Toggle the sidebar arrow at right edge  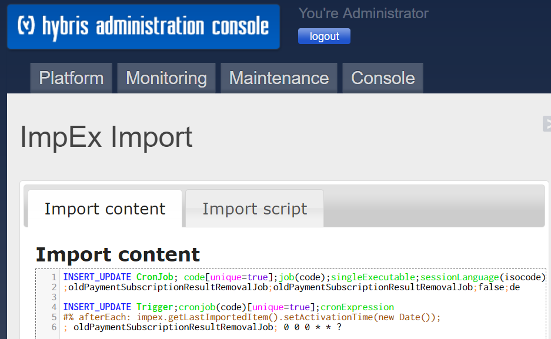[x=547, y=124]
